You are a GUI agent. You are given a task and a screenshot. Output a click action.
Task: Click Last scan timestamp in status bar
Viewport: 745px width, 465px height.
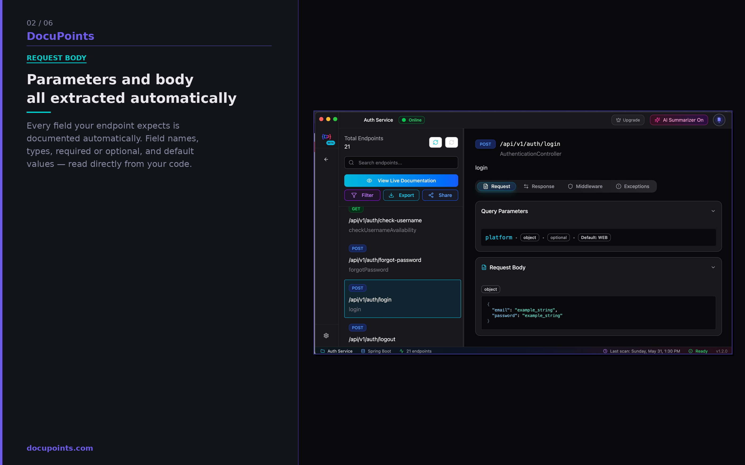pyautogui.click(x=645, y=351)
